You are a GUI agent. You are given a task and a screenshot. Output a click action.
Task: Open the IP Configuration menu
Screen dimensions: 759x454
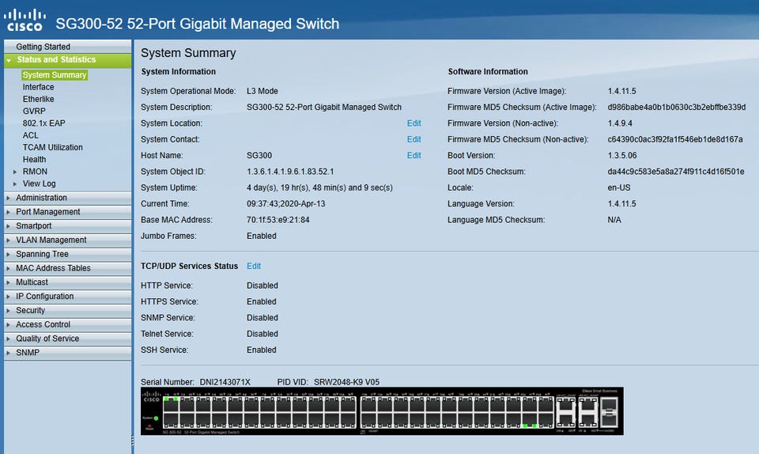[67, 297]
